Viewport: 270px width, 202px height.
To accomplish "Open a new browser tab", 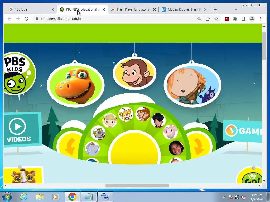I will click(x=215, y=9).
